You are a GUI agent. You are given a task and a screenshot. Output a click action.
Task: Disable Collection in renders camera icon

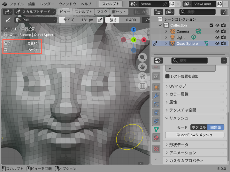tap(223, 25)
